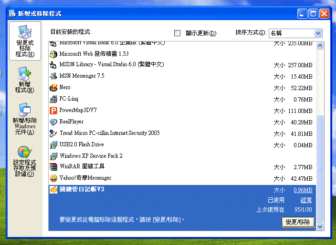
Task: Click the PC-Linq program icon
Action: coord(53,99)
